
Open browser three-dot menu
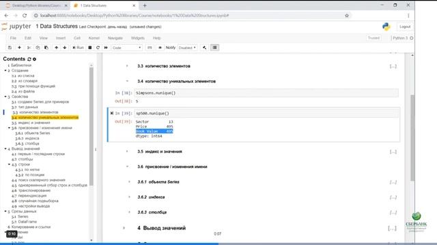click(408, 16)
